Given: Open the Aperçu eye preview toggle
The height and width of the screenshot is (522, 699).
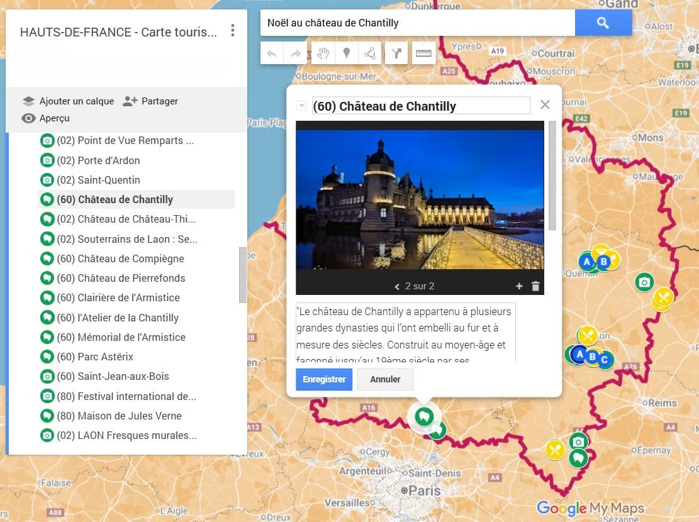Looking at the screenshot, I should pos(59,118).
